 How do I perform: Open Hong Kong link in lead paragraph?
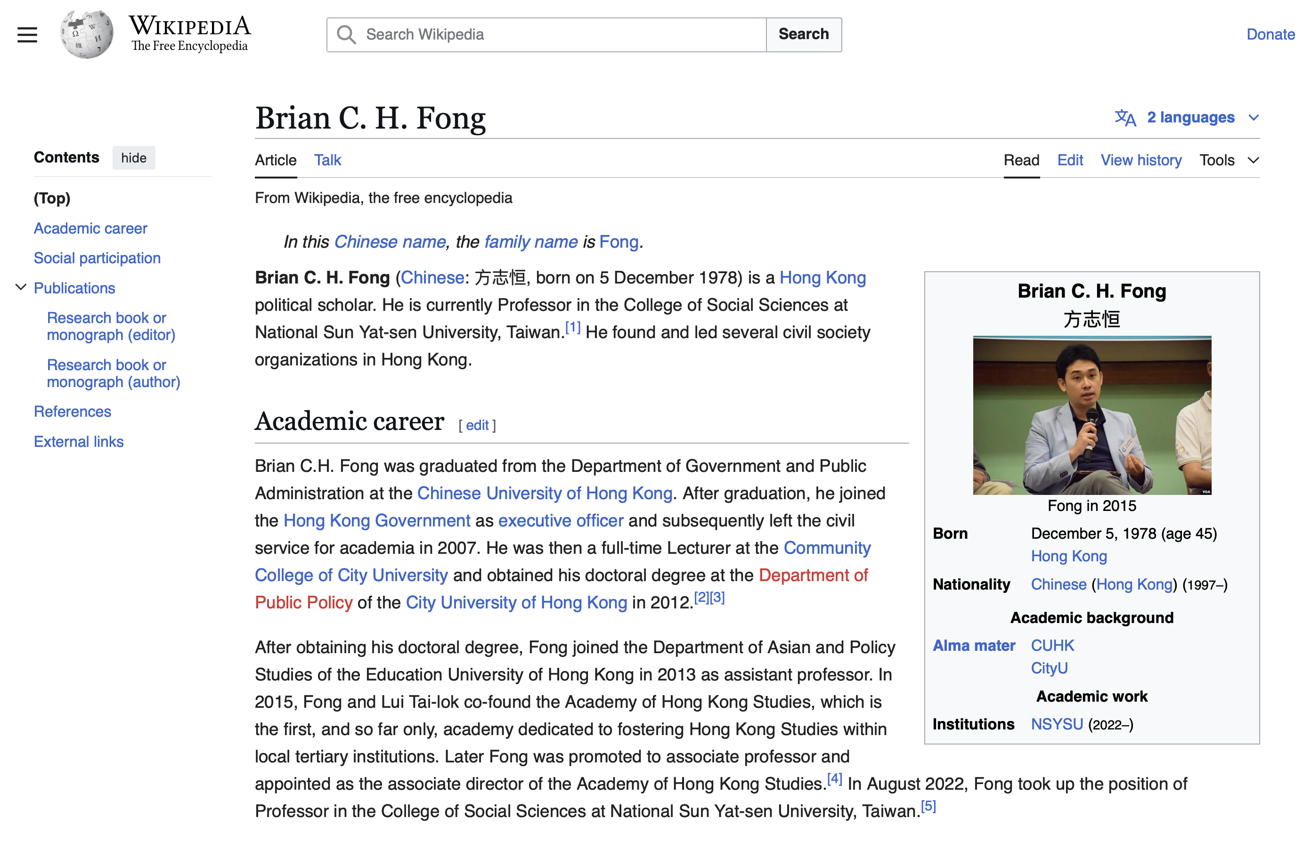coord(823,278)
